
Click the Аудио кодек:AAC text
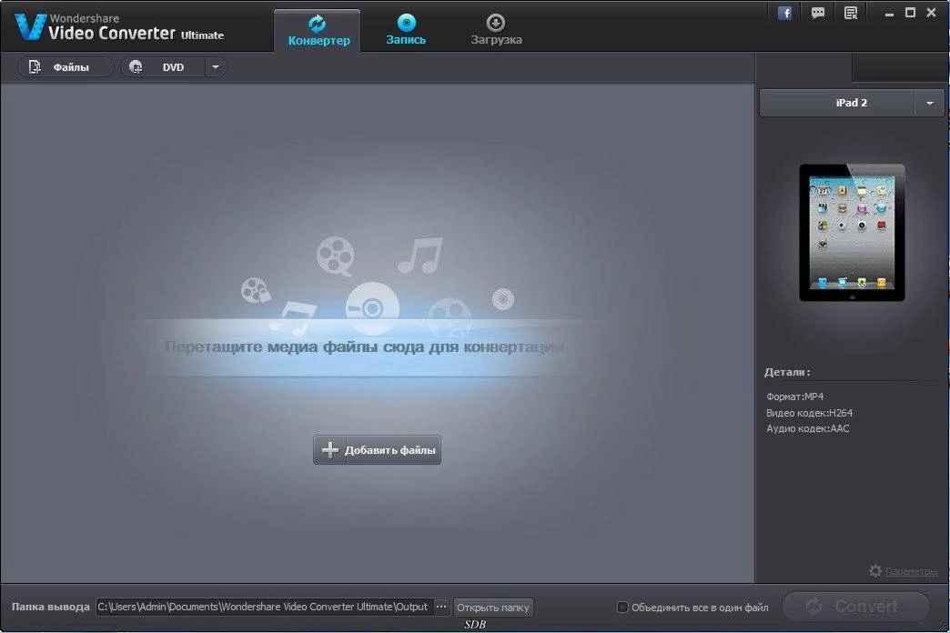(808, 429)
